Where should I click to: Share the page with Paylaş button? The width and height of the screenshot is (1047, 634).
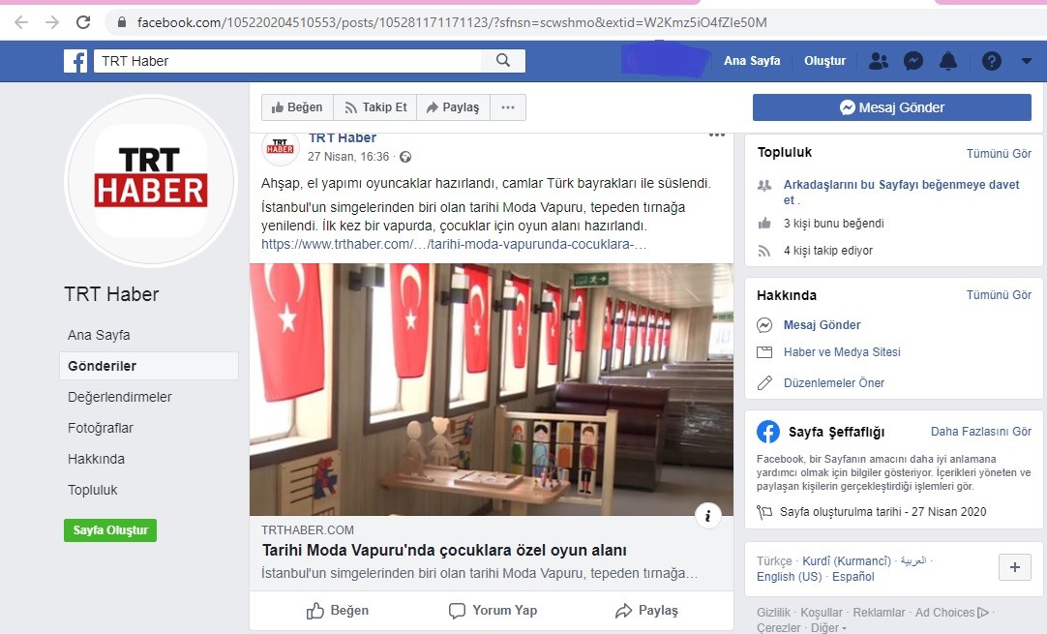(454, 106)
